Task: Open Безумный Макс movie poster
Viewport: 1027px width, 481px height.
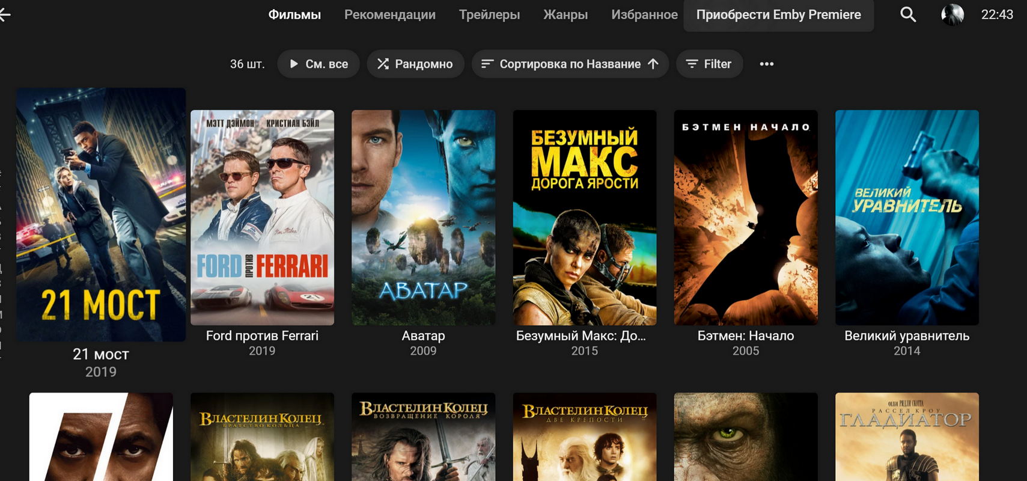Action: [584, 217]
